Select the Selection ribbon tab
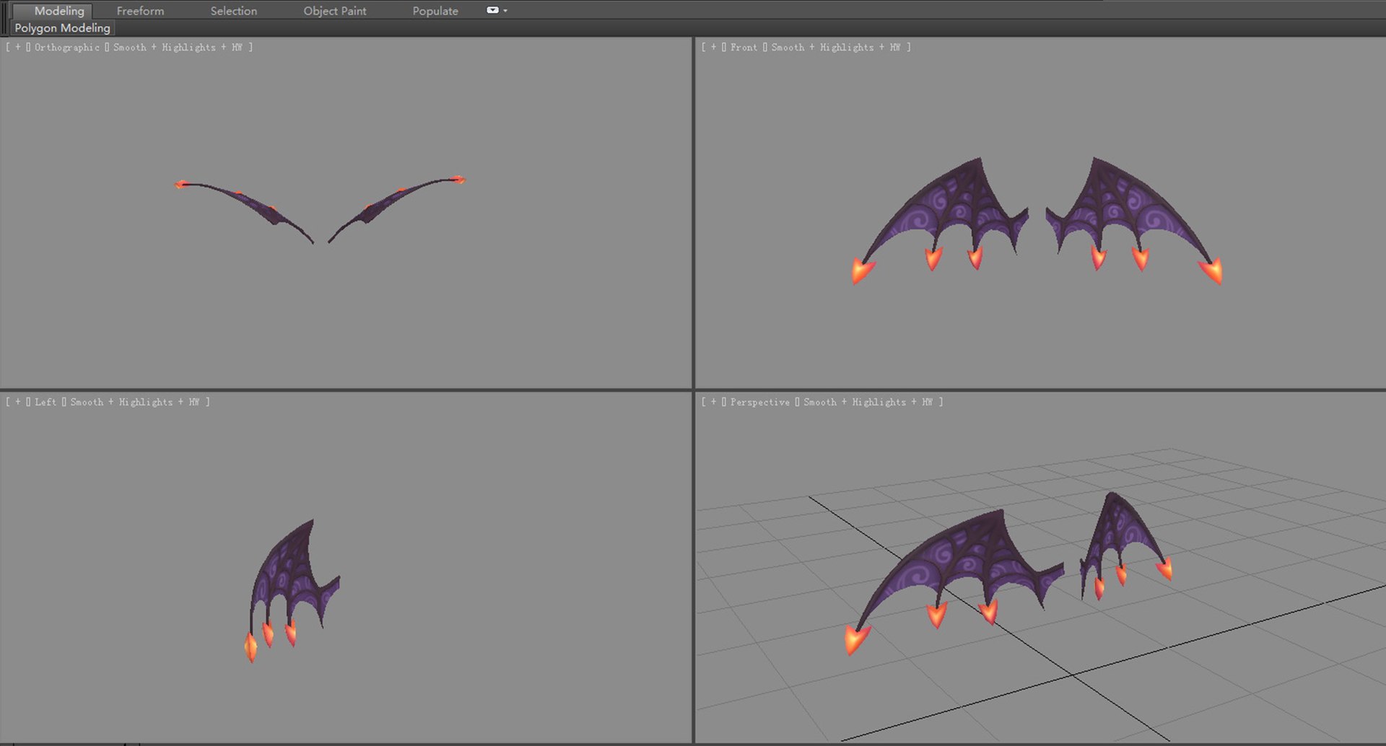The width and height of the screenshot is (1386, 746). click(x=233, y=11)
